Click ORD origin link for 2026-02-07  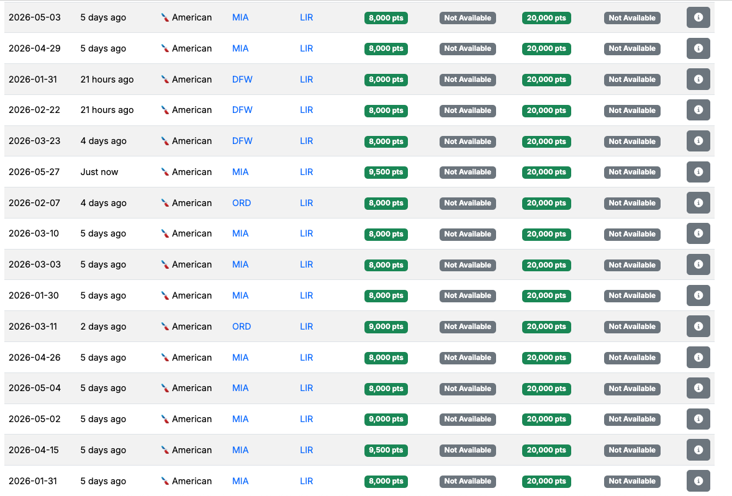[x=242, y=203]
